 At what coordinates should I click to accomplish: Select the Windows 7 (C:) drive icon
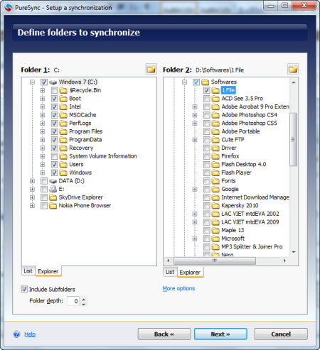point(53,82)
